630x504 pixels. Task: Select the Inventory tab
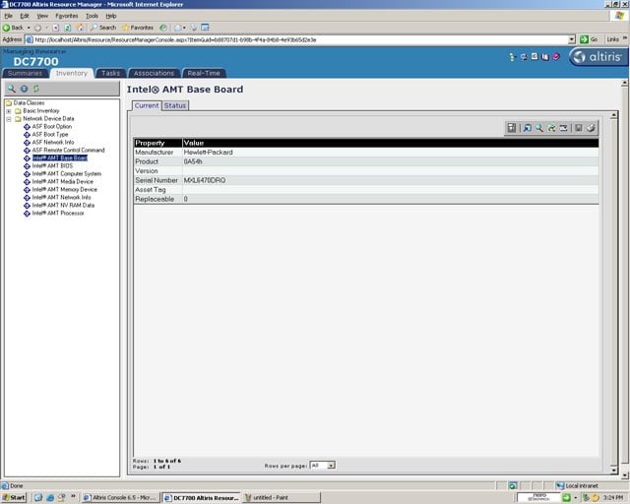[x=72, y=73]
